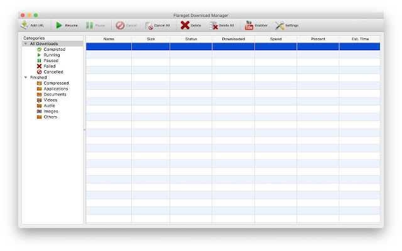Click the Add URL download icon
Viewport: 402px width, 251px height.
[25, 25]
